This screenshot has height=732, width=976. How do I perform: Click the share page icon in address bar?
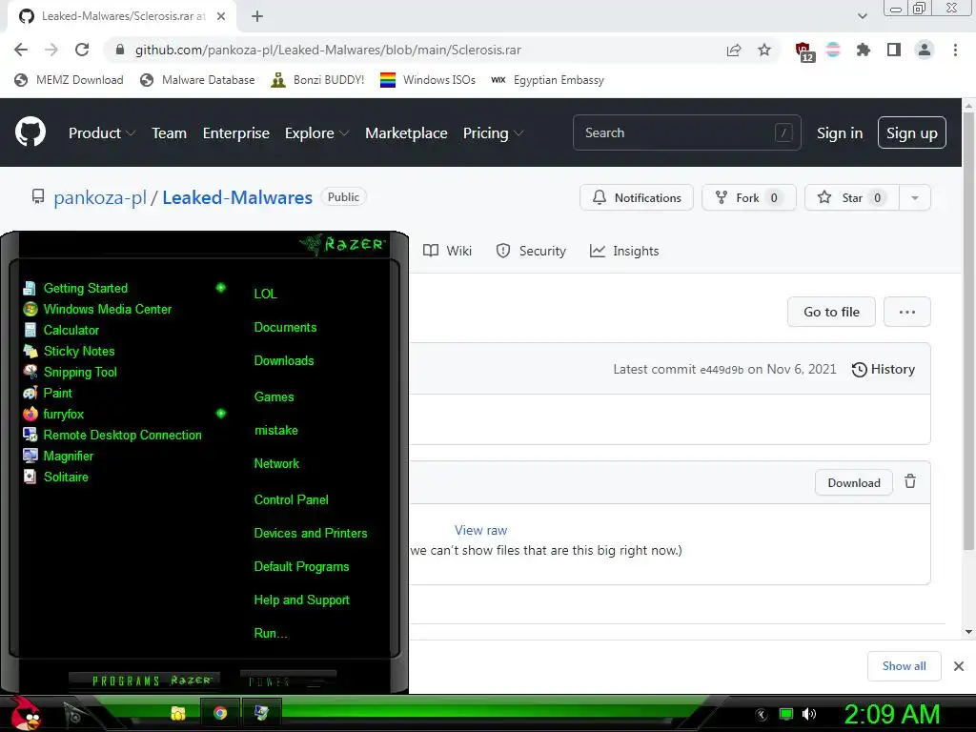[734, 50]
